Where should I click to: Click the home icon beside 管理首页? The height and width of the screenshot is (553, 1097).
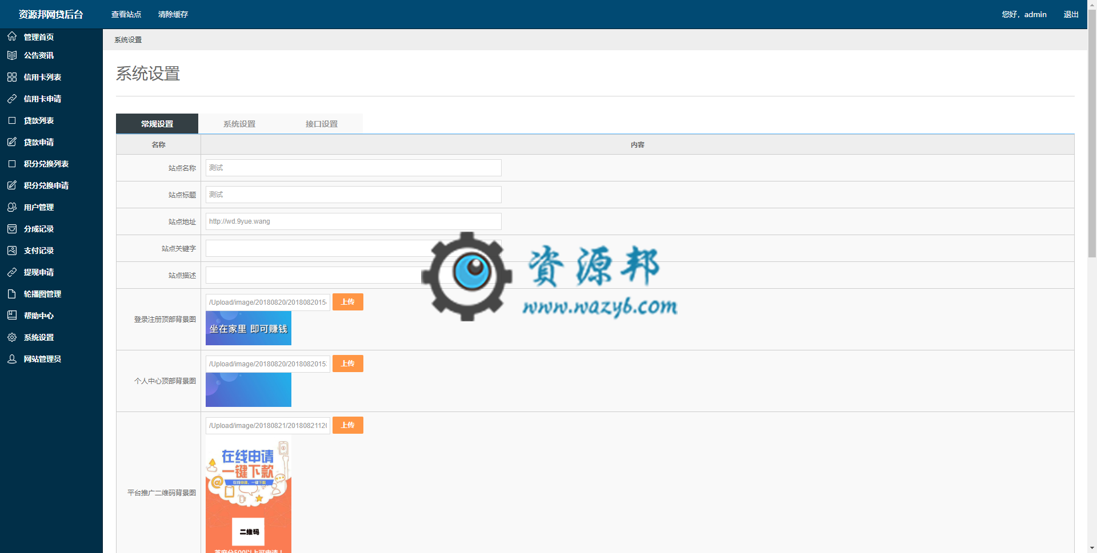tap(12, 37)
